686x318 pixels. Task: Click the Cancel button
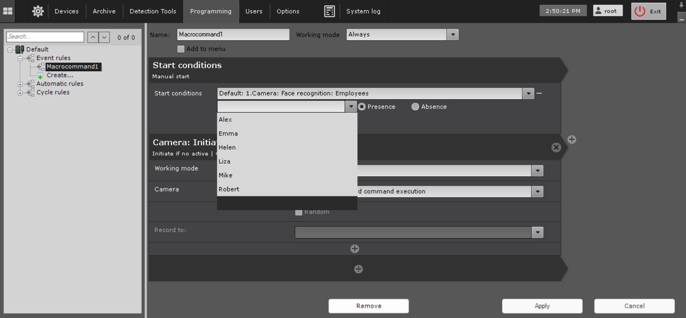(634, 306)
